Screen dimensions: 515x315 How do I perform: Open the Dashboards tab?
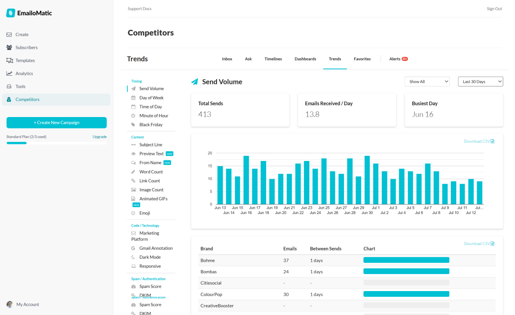tap(305, 59)
